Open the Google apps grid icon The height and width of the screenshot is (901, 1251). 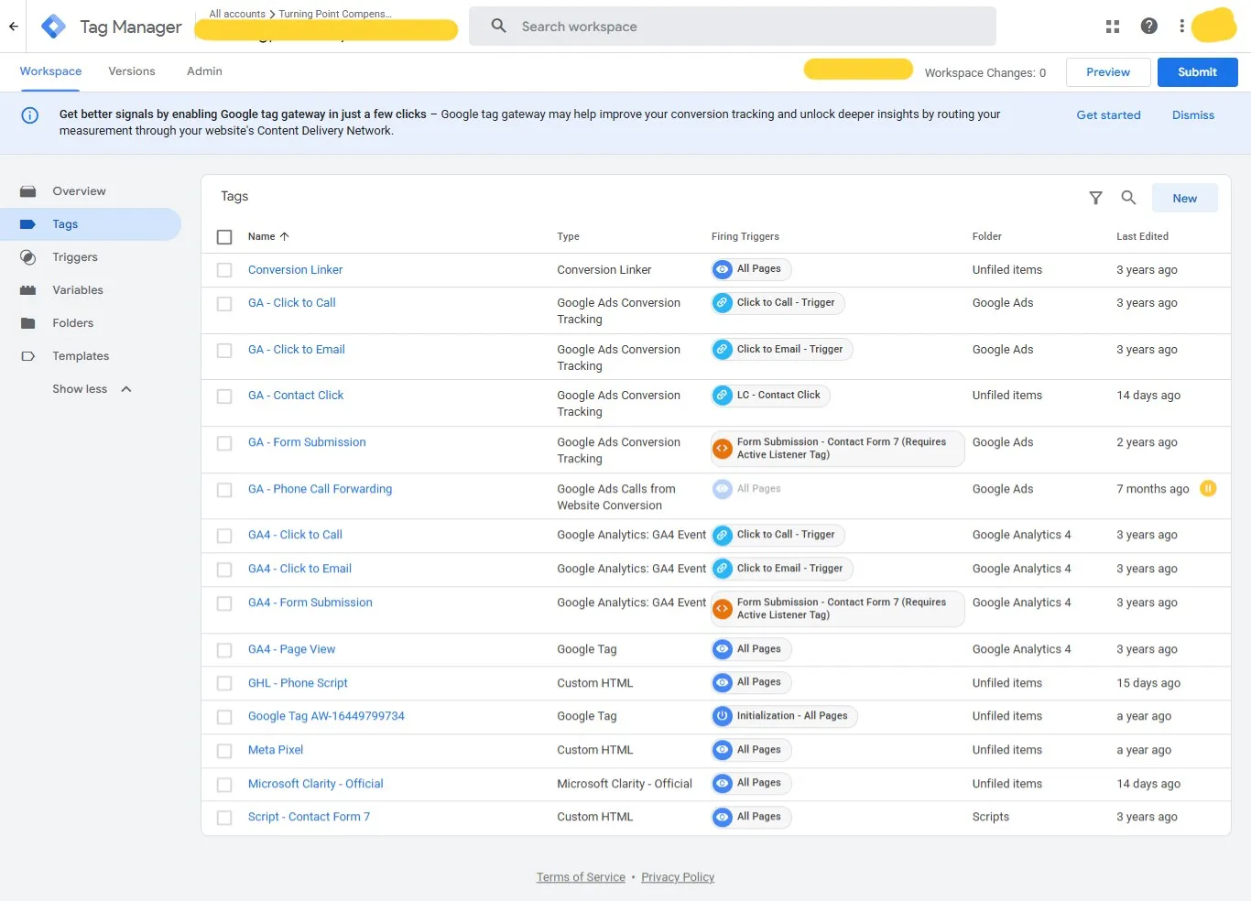[1113, 27]
